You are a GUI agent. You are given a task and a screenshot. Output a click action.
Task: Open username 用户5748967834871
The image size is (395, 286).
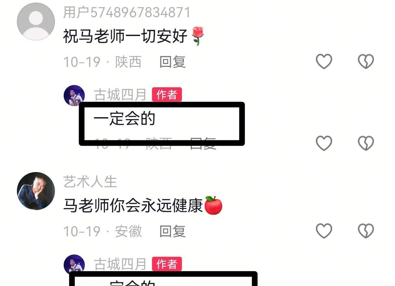(x=127, y=13)
